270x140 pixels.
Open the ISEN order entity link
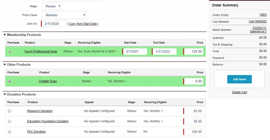(263, 15)
